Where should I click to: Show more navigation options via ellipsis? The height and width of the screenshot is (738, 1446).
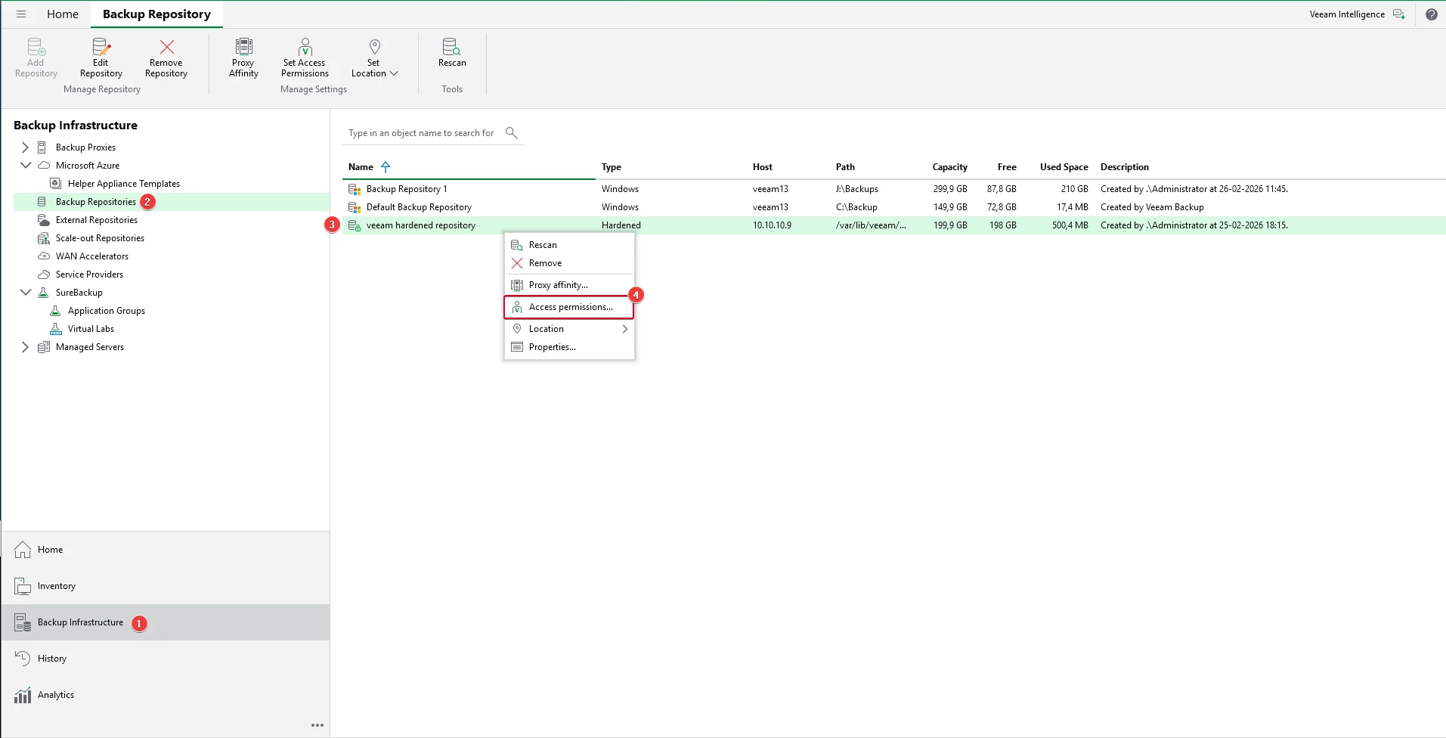point(317,725)
